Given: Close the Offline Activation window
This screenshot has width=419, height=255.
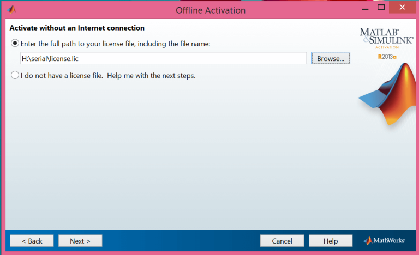Looking at the screenshot, I should tap(402, 7).
